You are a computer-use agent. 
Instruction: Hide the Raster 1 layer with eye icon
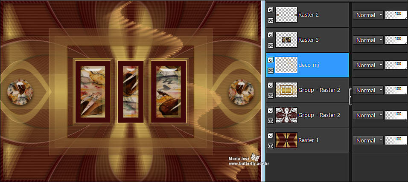(271, 146)
